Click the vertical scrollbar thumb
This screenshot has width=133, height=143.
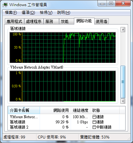[x=123, y=82]
